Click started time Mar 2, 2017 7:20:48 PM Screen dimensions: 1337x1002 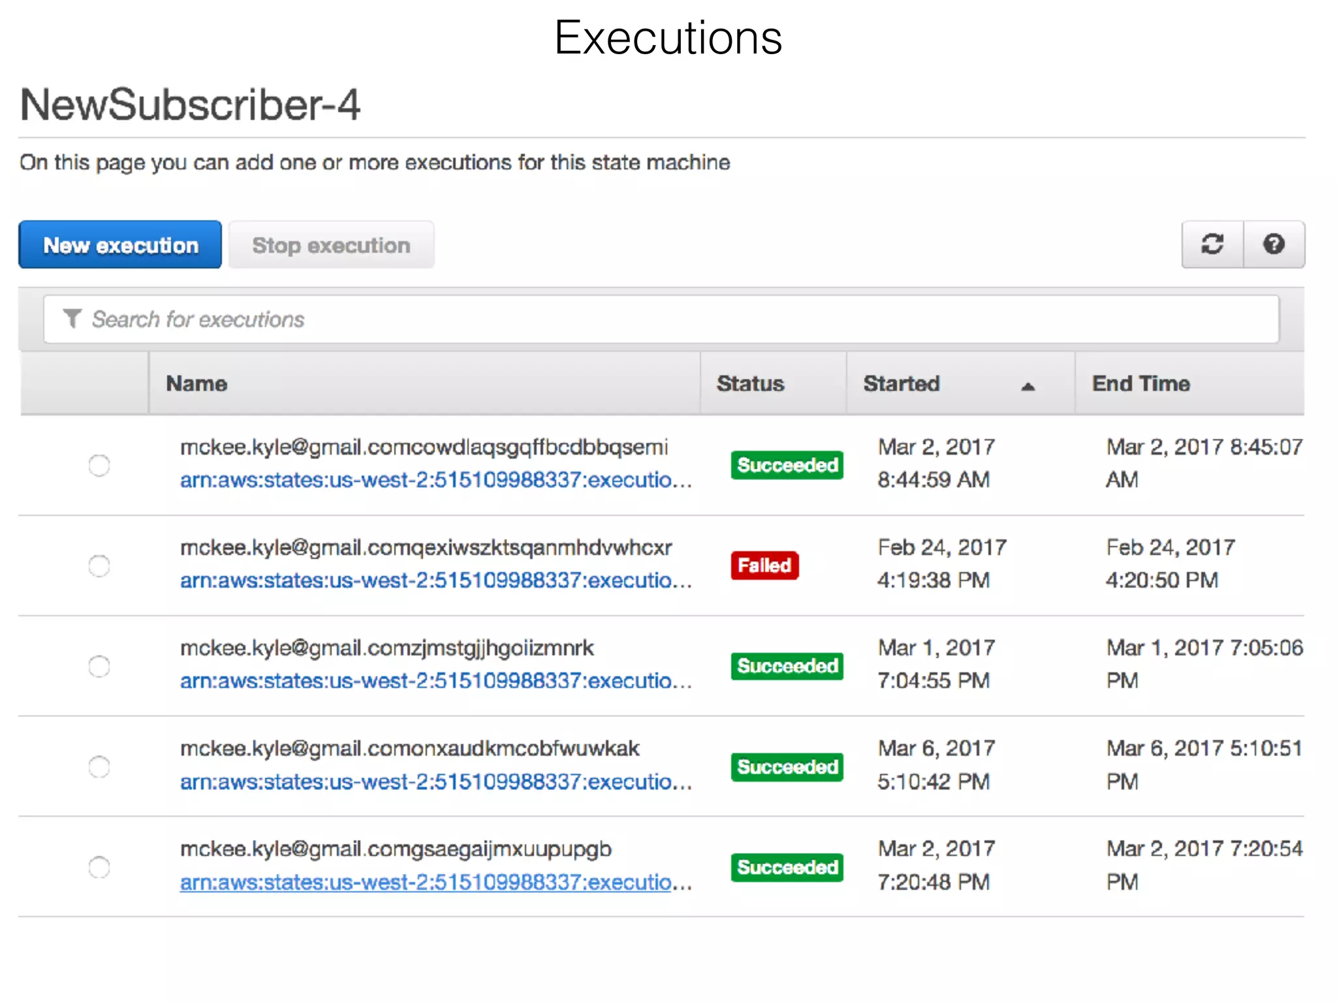coord(936,865)
